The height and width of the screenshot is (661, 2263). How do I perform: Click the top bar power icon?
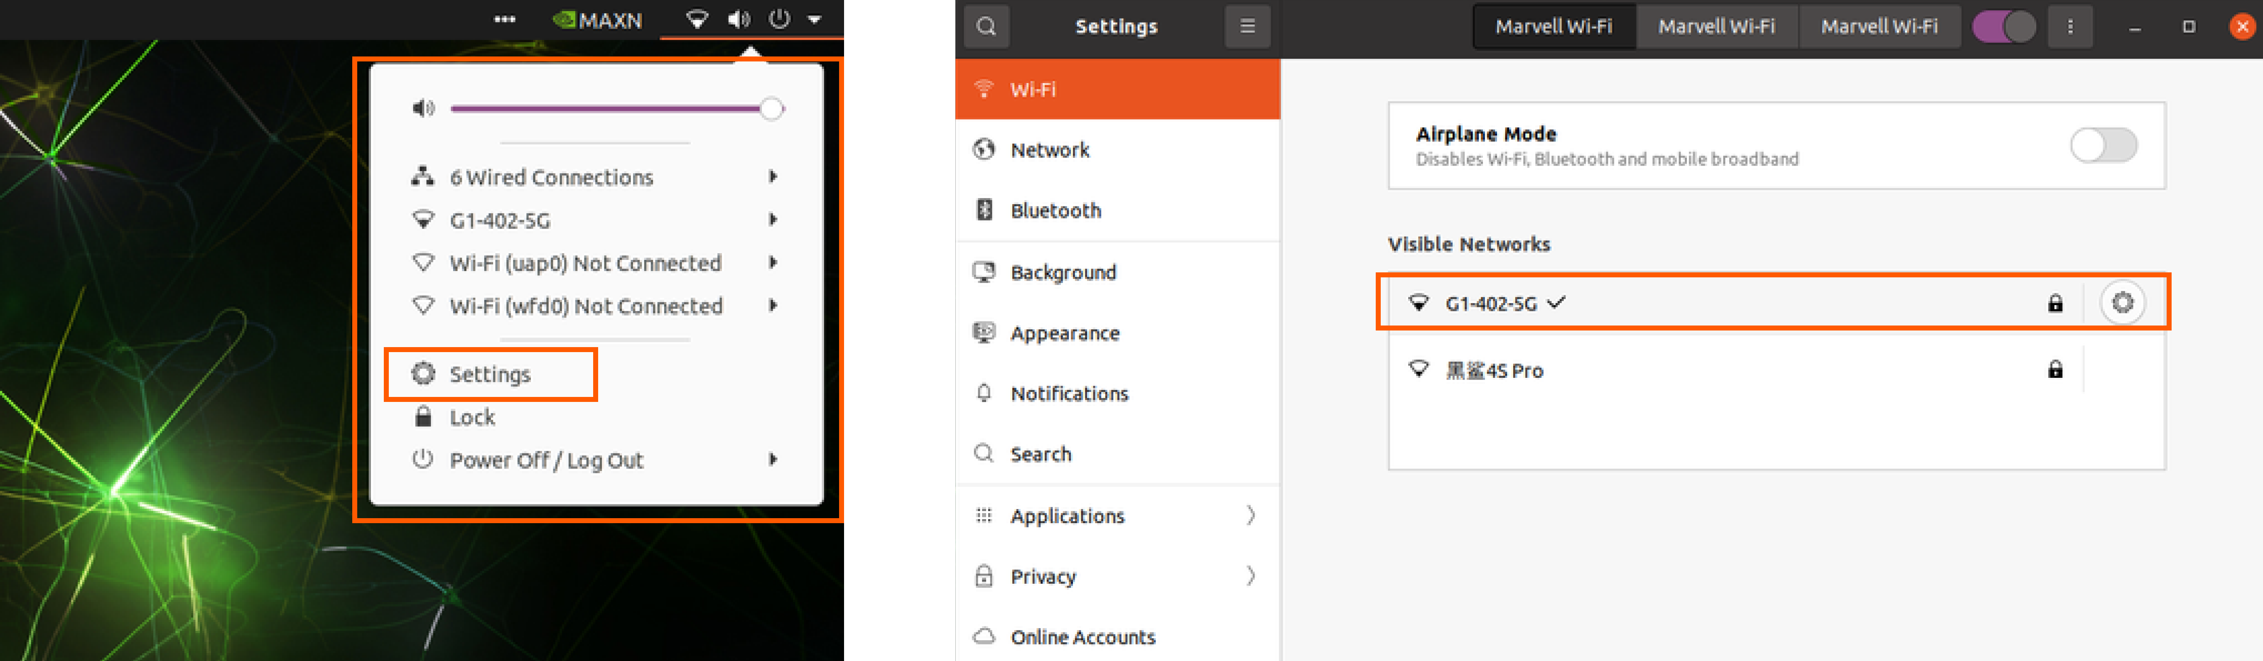point(779,20)
